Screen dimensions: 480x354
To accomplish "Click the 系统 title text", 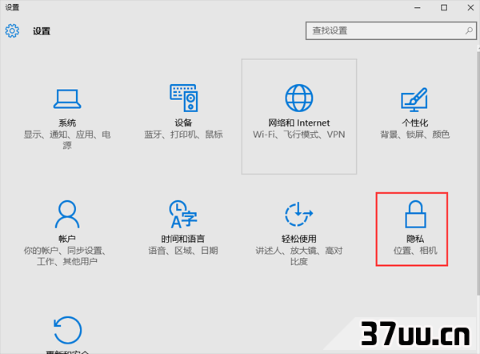I will pos(67,123).
